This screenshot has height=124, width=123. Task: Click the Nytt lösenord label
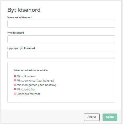coord(16,33)
